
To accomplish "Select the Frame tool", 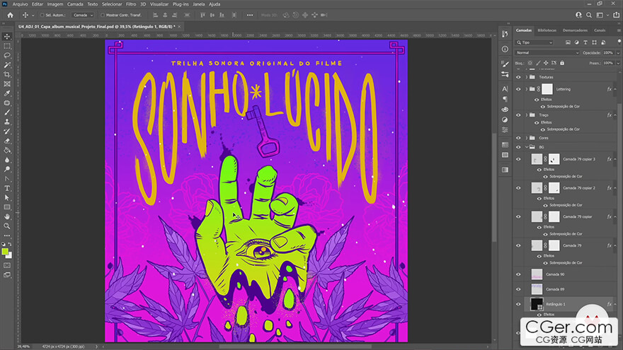I will pos(7,84).
